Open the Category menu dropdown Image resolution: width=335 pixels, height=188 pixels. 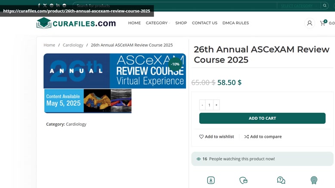[158, 23]
